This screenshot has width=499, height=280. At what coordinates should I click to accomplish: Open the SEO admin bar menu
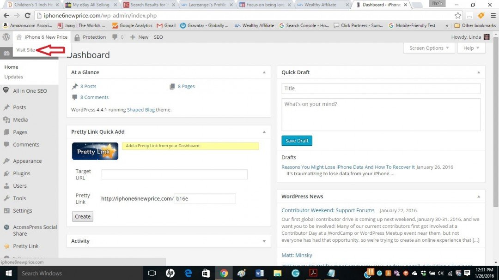[158, 37]
